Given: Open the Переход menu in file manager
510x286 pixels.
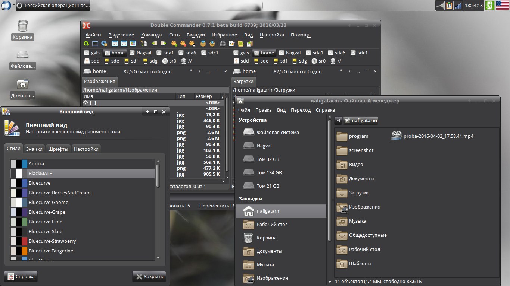Looking at the screenshot, I should pos(301,110).
